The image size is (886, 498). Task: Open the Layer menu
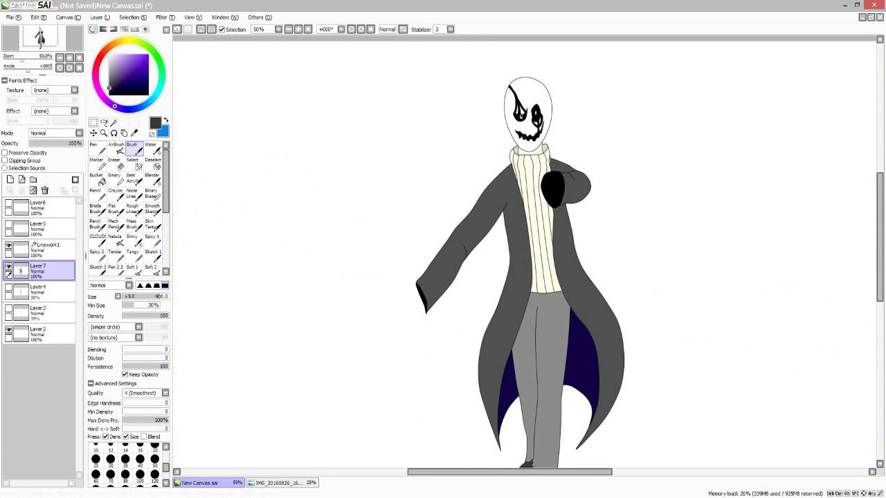tap(100, 17)
